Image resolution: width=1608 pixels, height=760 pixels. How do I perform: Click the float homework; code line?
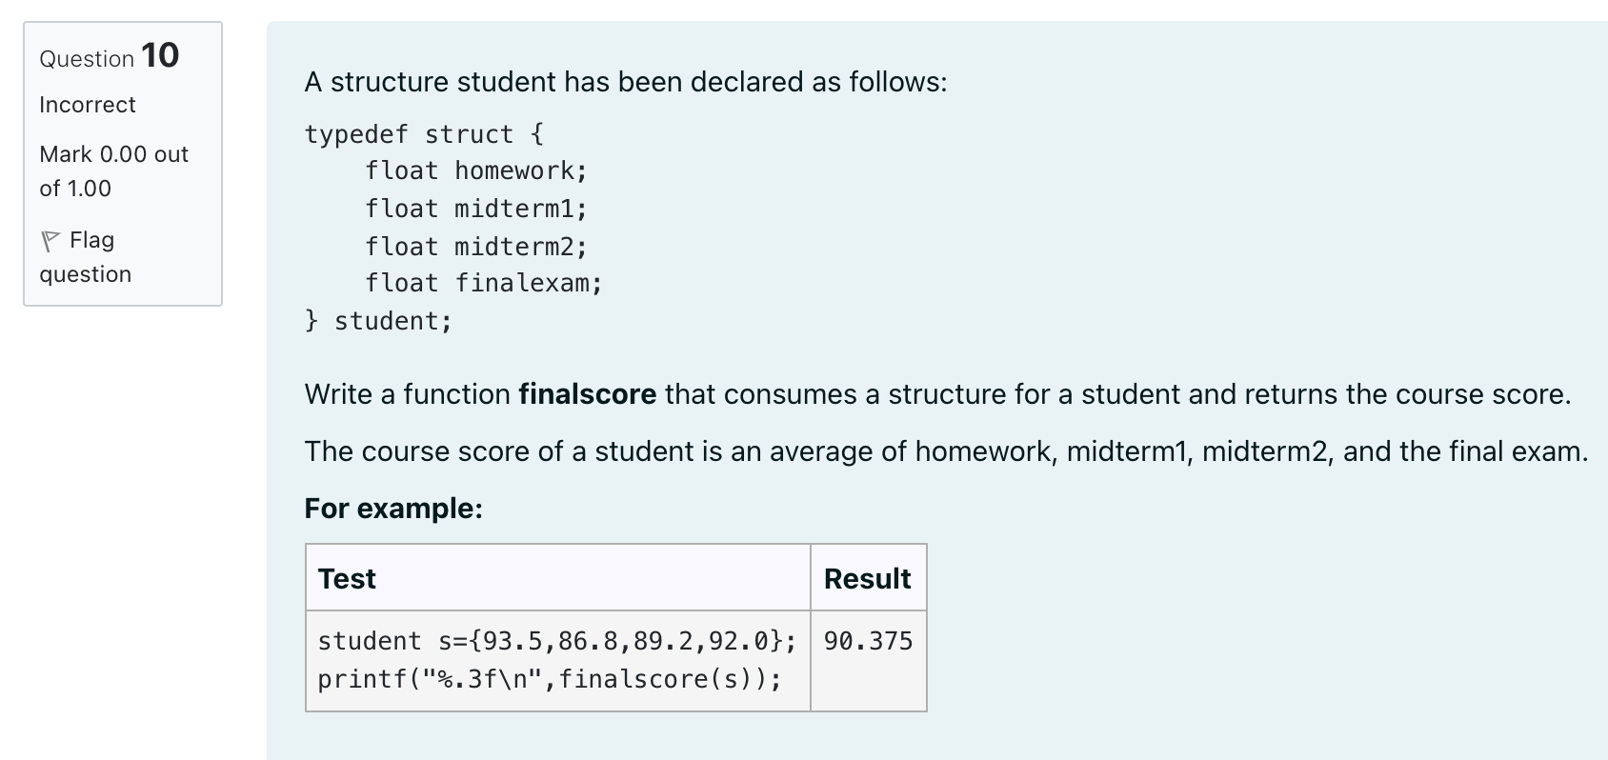(476, 171)
